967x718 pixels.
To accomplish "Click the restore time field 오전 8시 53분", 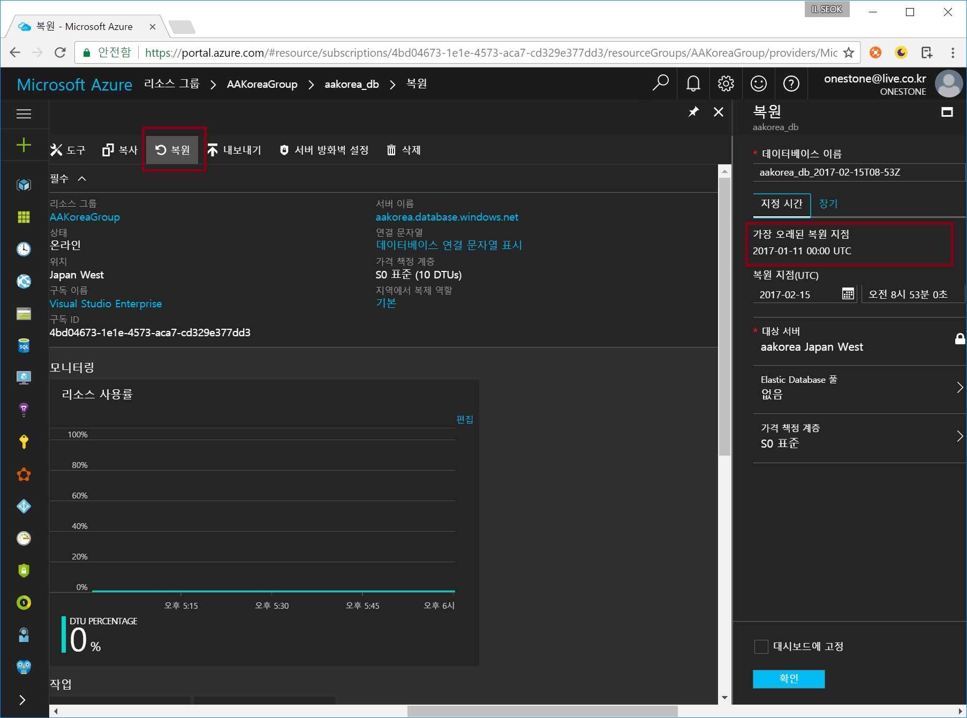I will (x=913, y=294).
